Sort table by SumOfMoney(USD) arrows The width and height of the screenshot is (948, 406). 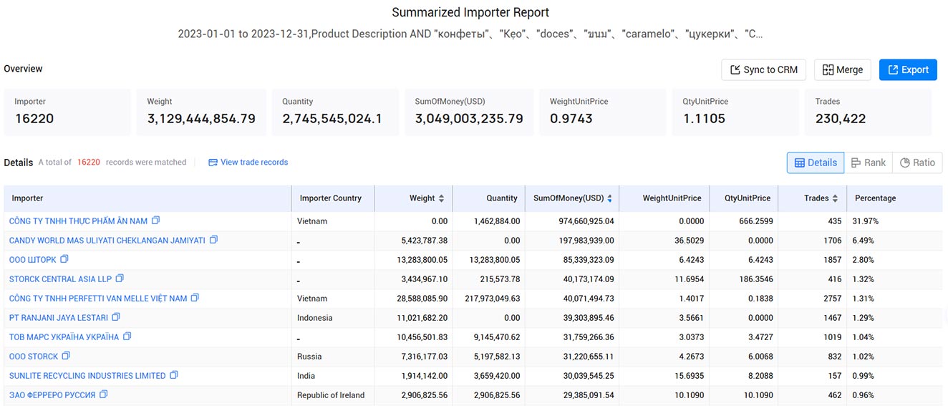pos(609,198)
